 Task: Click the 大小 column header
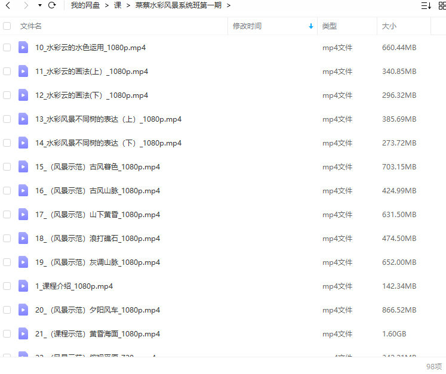[389, 26]
